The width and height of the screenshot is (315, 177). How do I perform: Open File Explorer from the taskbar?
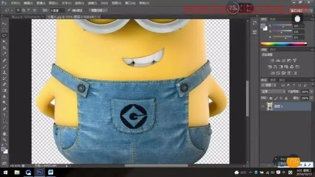pyautogui.click(x=17, y=173)
